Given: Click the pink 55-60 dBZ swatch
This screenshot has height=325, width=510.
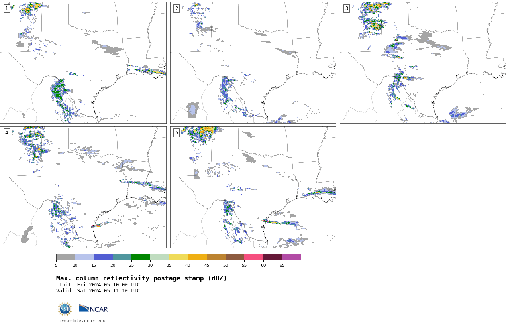Looking at the screenshot, I should [x=254, y=257].
